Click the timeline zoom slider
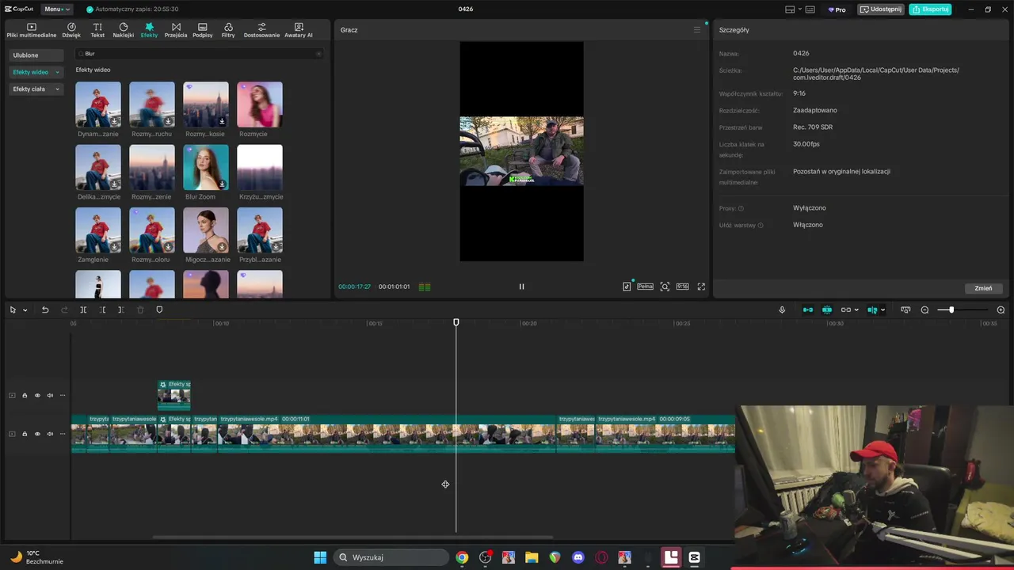The width and height of the screenshot is (1014, 570). pyautogui.click(x=962, y=310)
